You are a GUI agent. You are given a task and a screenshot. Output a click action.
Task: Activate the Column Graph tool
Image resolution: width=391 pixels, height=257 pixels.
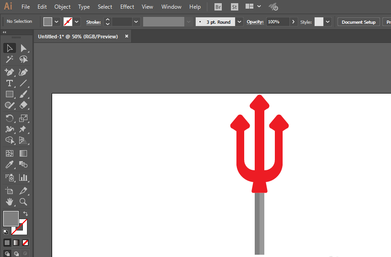point(23,178)
